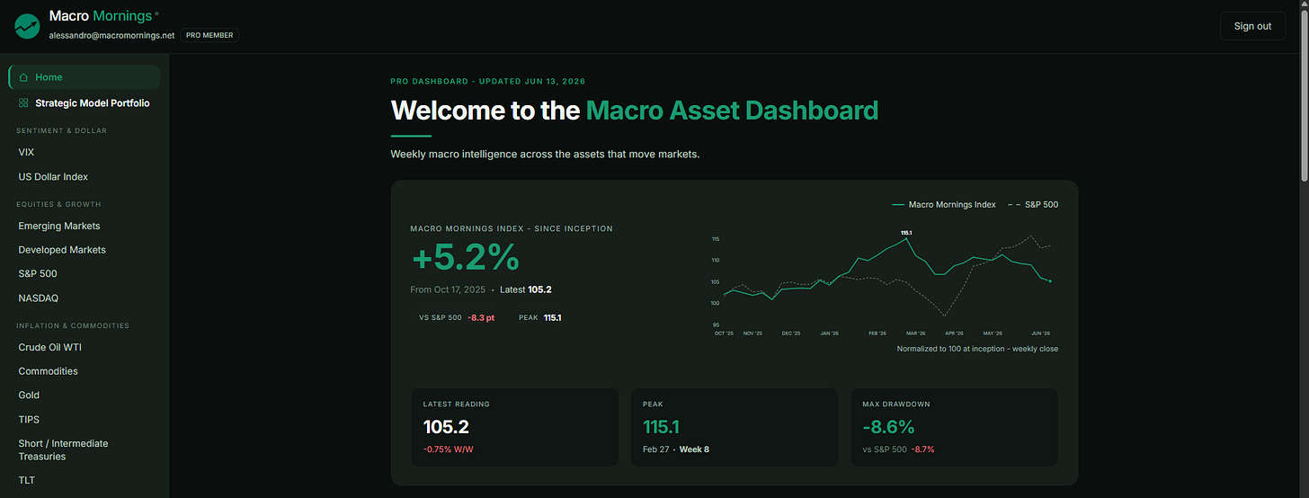This screenshot has height=498, width=1309.
Task: Click the Max Drawdown -8.6% card
Action: coord(954,427)
